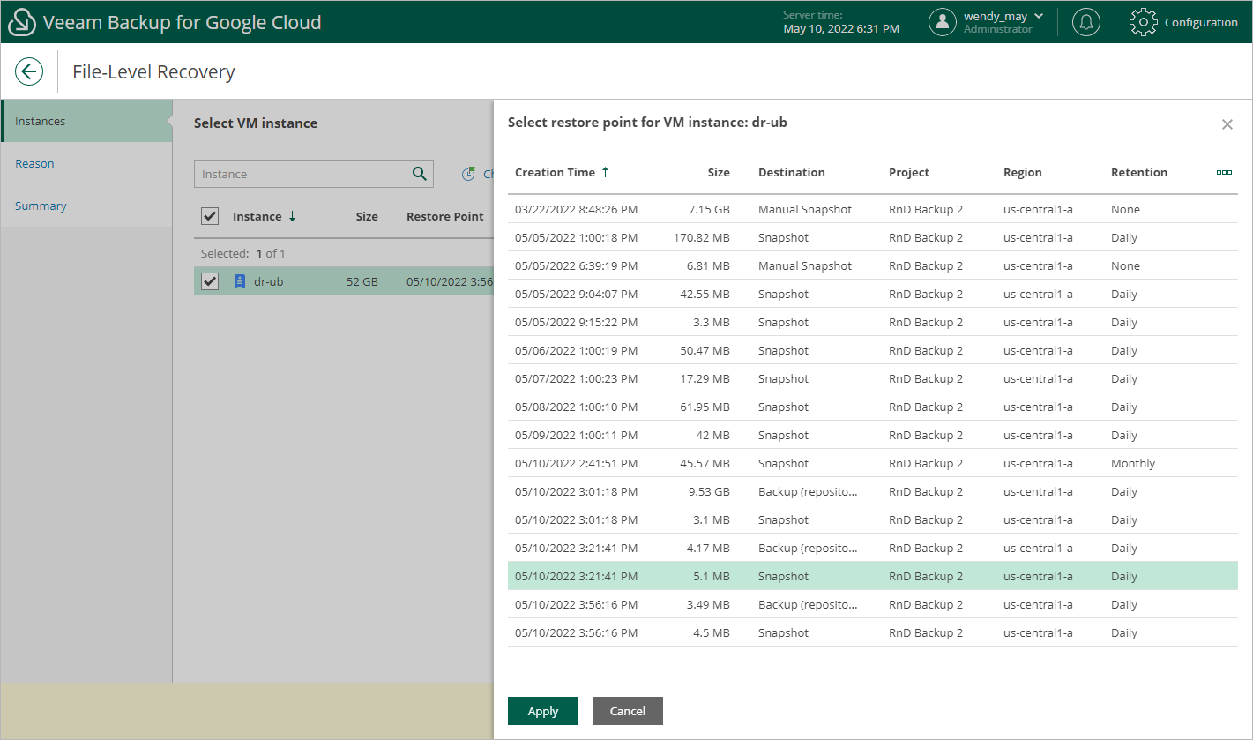Sort by Creation Time column
This screenshot has width=1253, height=740.
[562, 172]
